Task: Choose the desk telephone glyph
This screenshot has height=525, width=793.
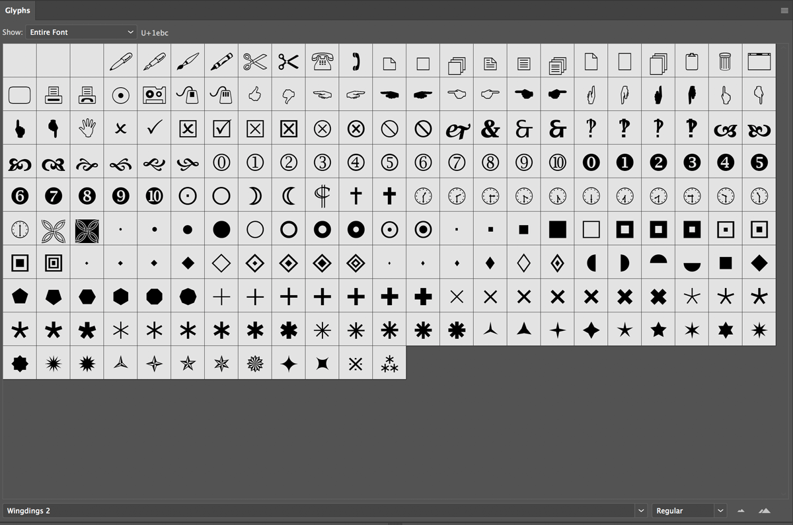Action: tap(322, 61)
